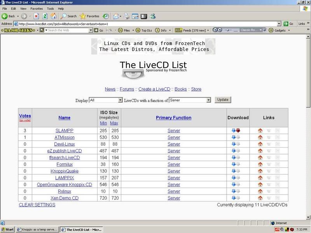Open the address bar history dropdown
The height and width of the screenshot is (233, 311).
(279, 24)
